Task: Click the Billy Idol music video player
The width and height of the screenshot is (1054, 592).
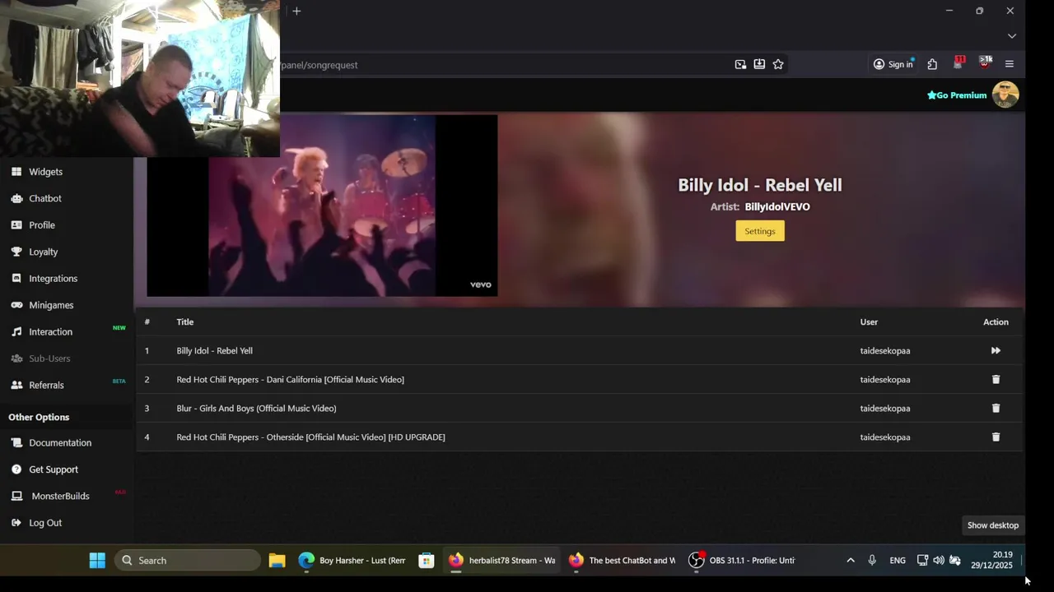Action: [322, 206]
